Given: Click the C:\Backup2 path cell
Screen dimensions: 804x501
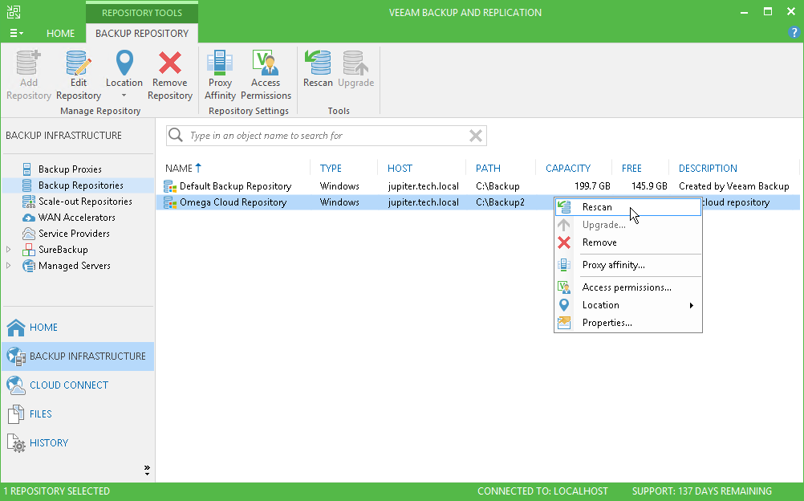Looking at the screenshot, I should point(500,202).
